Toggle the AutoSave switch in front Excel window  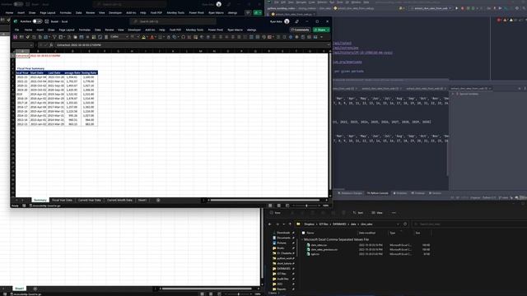tap(37, 21)
